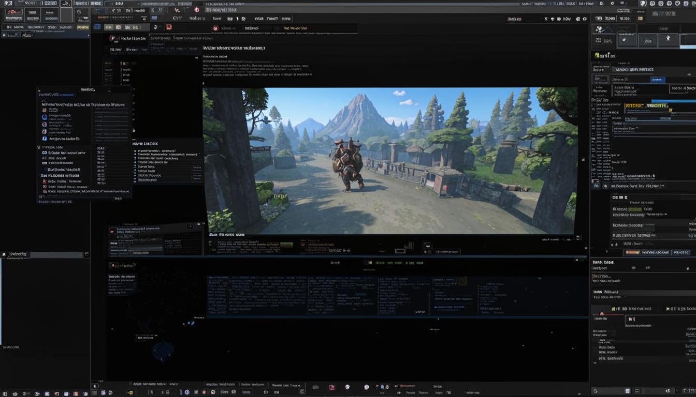
Task: Click the red circular icon in top toolbar
Action: 197,10
